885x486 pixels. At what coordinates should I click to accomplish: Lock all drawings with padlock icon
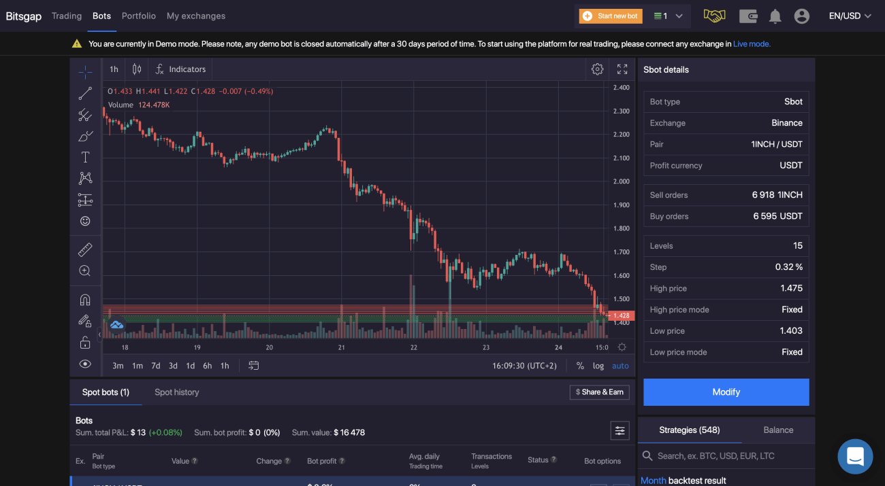click(x=85, y=342)
